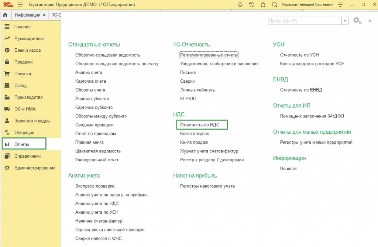Open Карточка субконто report
Viewport: 378px width, 247px height.
tap(94, 107)
